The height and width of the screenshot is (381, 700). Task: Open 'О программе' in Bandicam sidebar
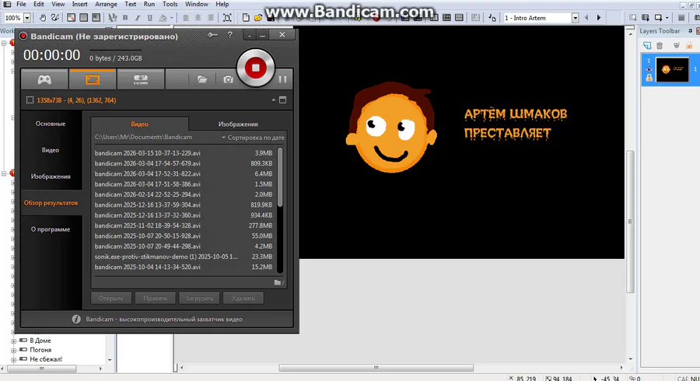click(x=51, y=229)
